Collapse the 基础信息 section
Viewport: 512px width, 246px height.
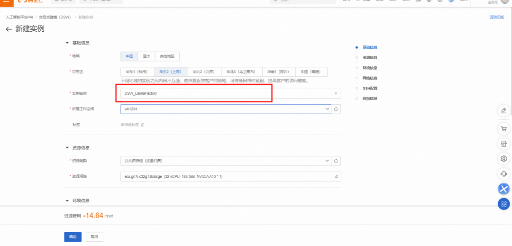pos(67,43)
